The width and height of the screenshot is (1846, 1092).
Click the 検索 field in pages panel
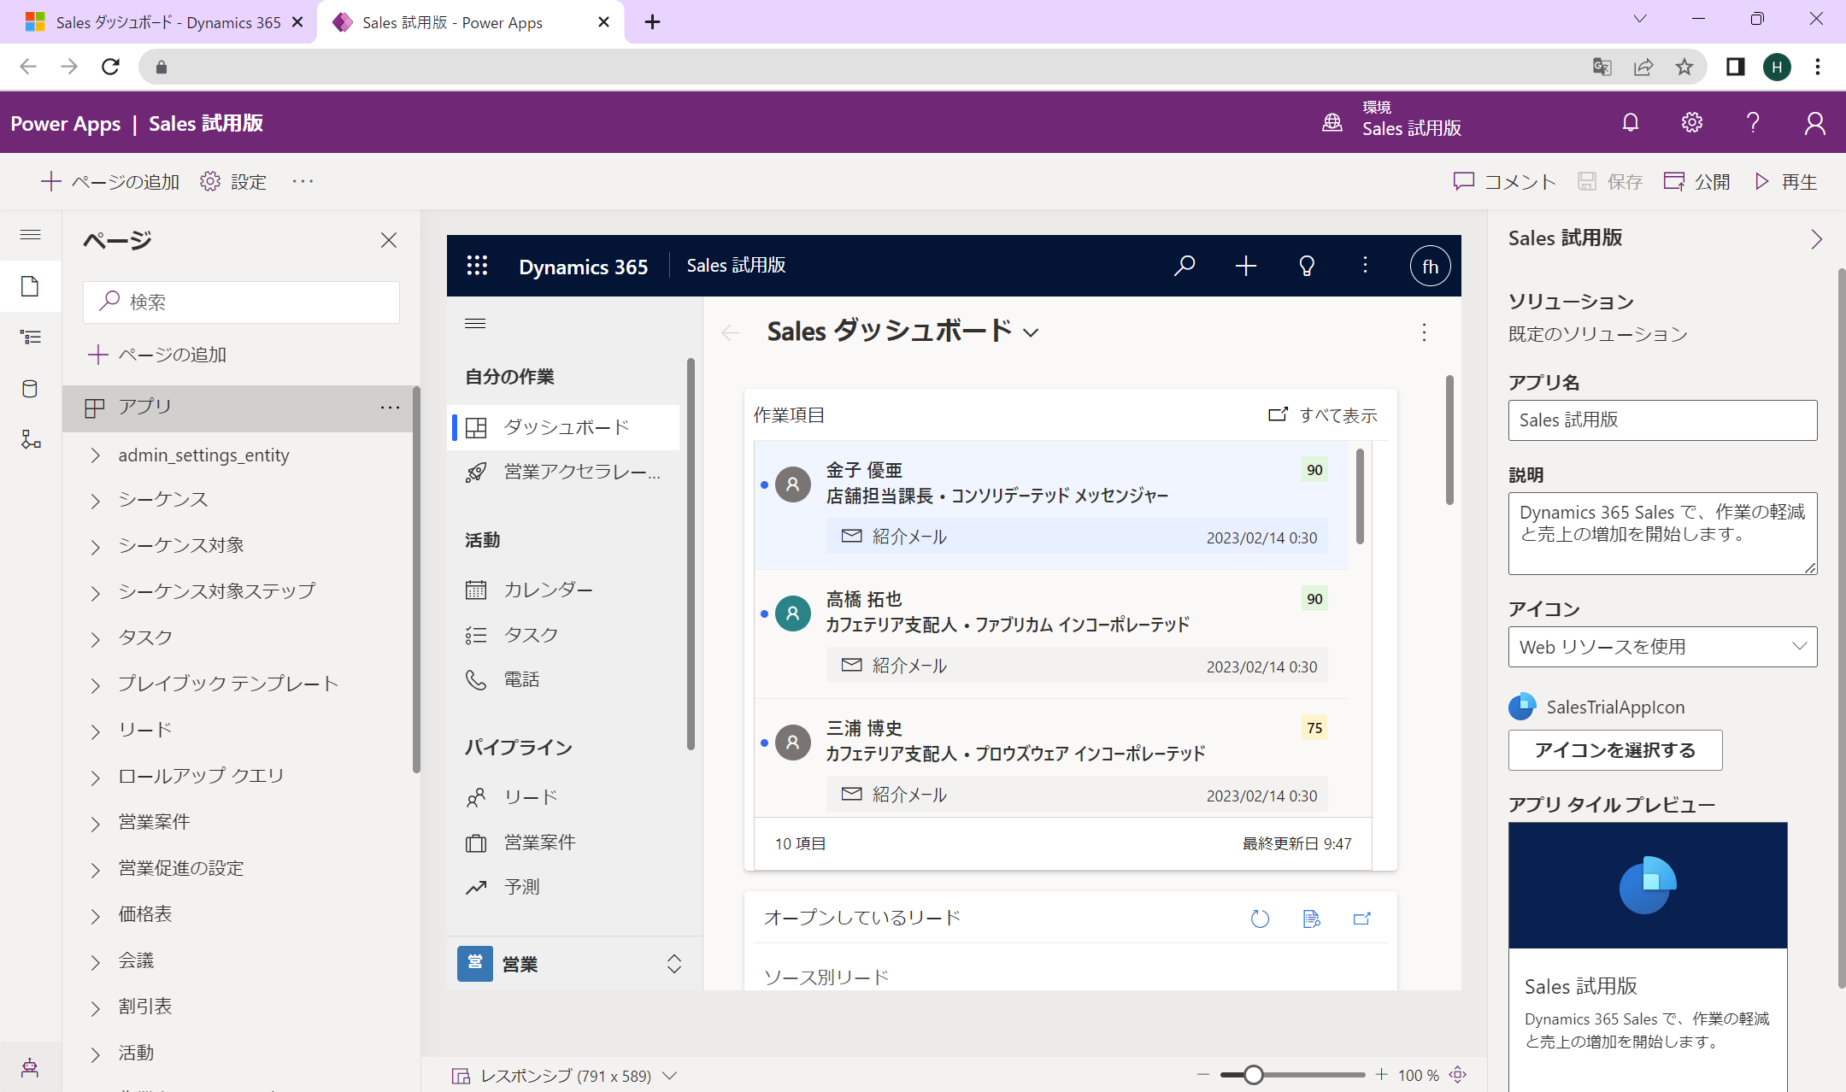241,302
